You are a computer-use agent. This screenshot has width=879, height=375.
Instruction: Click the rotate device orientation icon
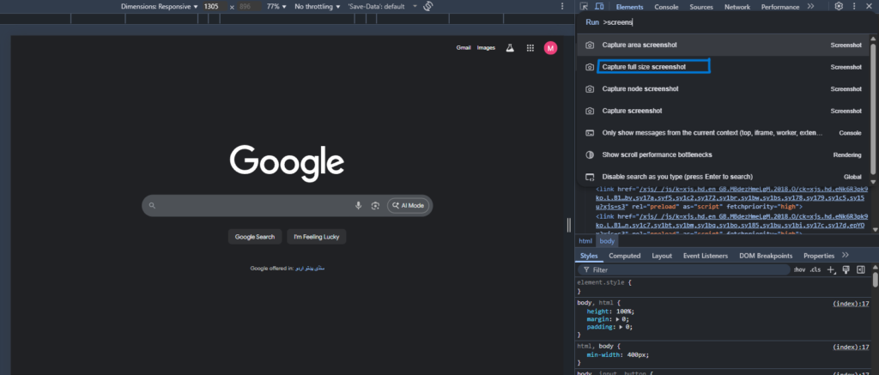coord(429,6)
